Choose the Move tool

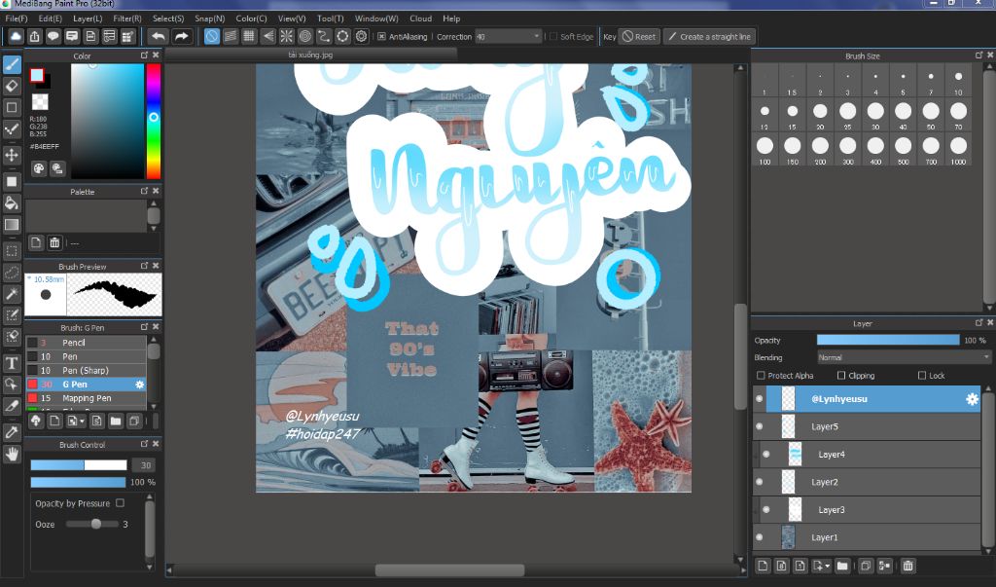pos(12,155)
